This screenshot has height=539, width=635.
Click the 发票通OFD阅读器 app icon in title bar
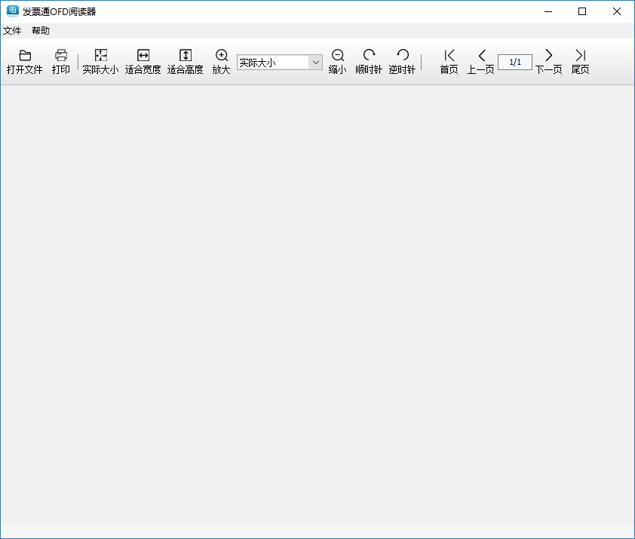tap(13, 11)
